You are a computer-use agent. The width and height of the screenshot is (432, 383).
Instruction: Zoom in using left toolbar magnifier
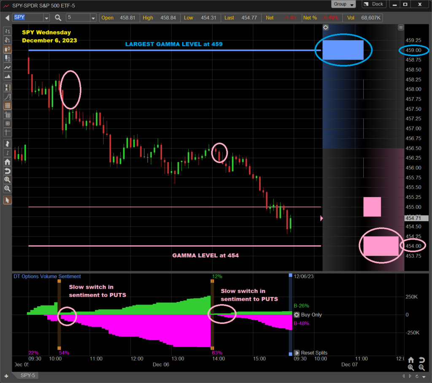pos(7,180)
